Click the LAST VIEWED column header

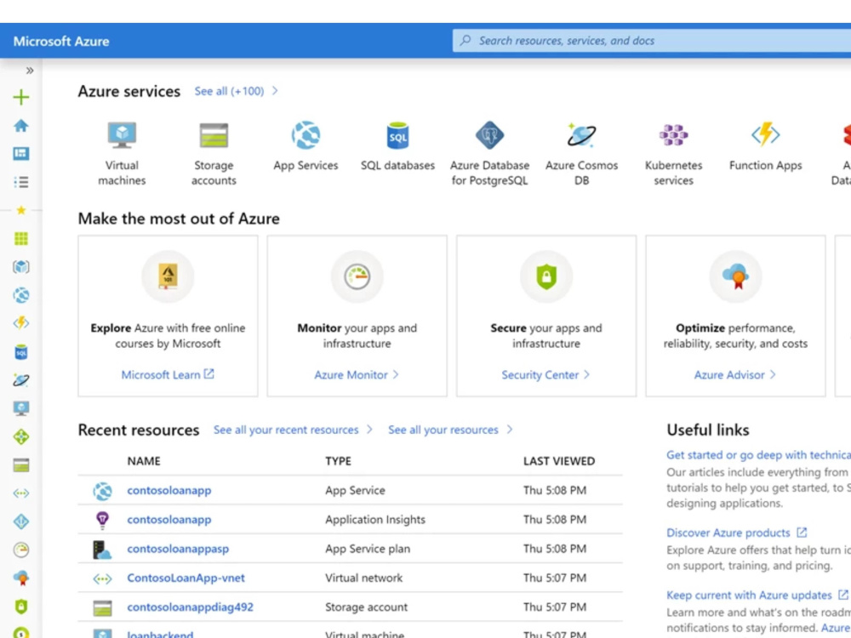559,461
